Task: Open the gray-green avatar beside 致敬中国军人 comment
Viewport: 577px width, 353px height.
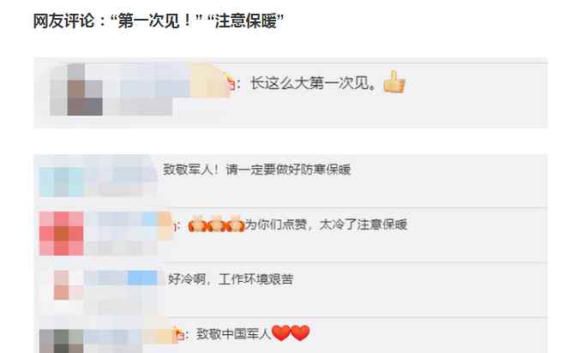Action: 62,341
